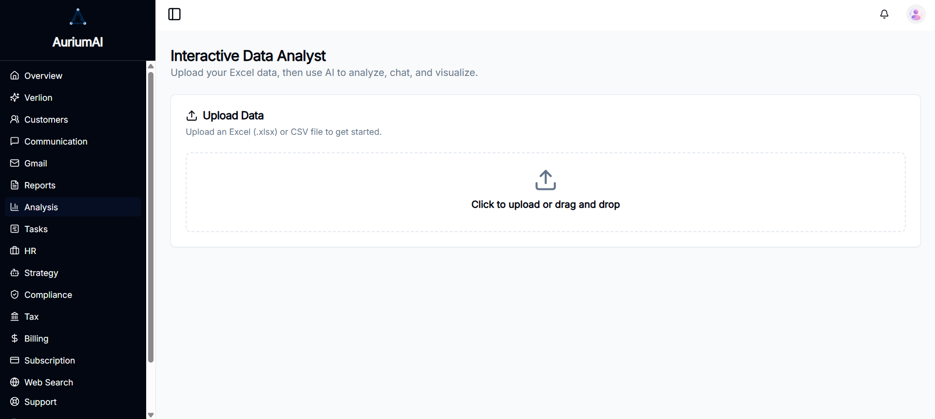Open the profile avatar menu
Viewport: 935px width, 419px height.
coord(916,14)
